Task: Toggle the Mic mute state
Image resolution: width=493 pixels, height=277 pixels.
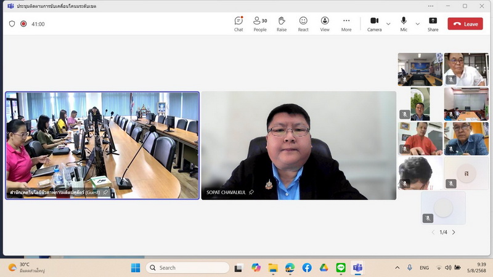Action: point(404,23)
